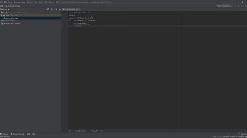Click the Debug icon in the toolbar
Image resolution: width=247 pixels, height=138 pixels.
pos(239,6)
